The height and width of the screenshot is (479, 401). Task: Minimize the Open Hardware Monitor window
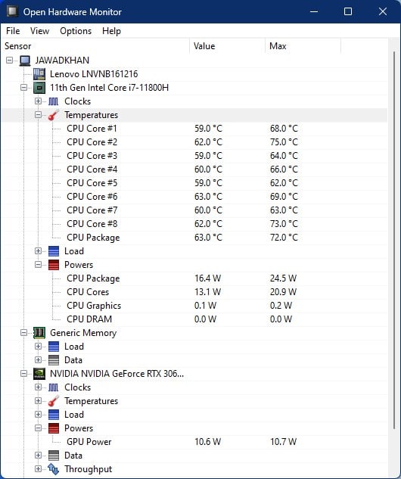coord(314,11)
